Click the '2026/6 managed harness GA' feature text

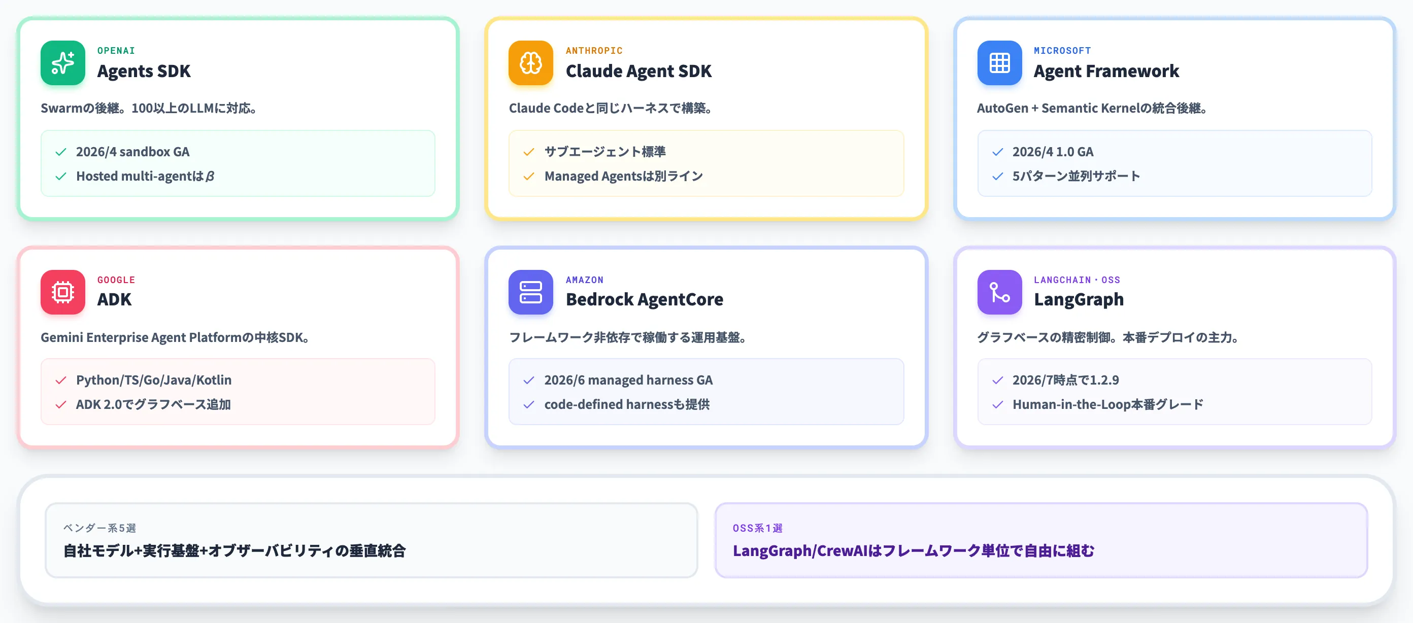(629, 380)
